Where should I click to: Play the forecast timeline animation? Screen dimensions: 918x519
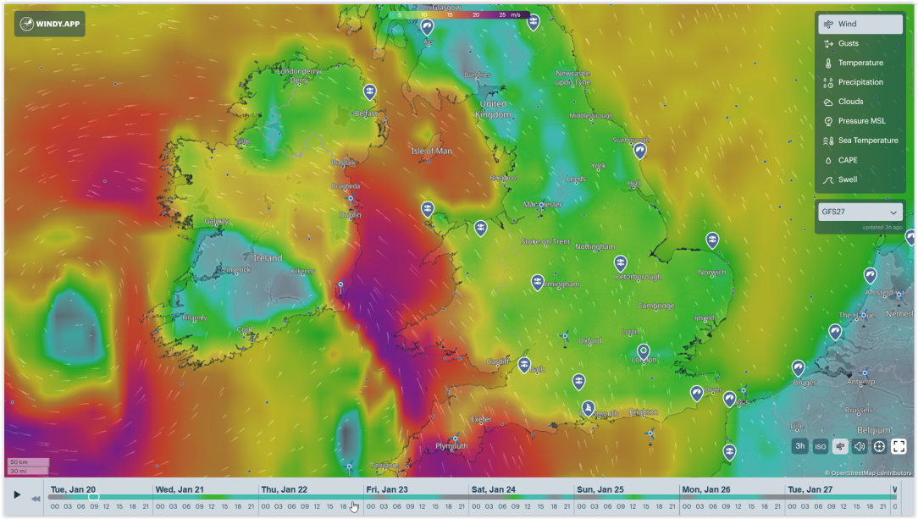[17, 495]
